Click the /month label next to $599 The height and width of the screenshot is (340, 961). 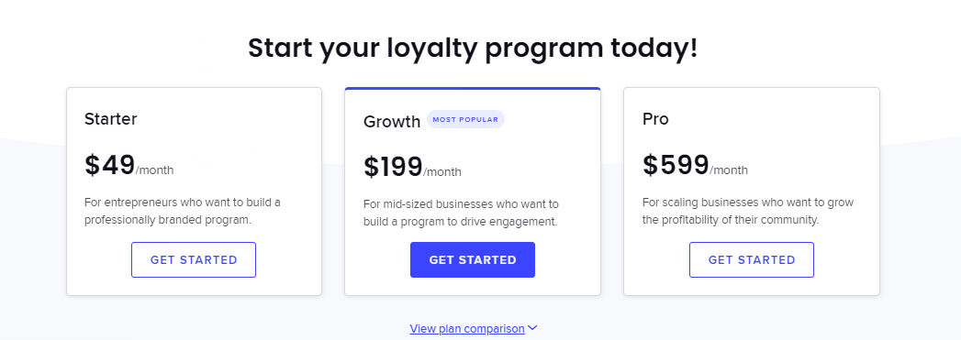(x=729, y=170)
